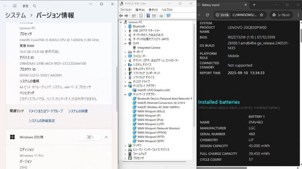Scan for hardware changes monitor icon
This screenshot has height=169, width=302.
click(x=169, y=16)
